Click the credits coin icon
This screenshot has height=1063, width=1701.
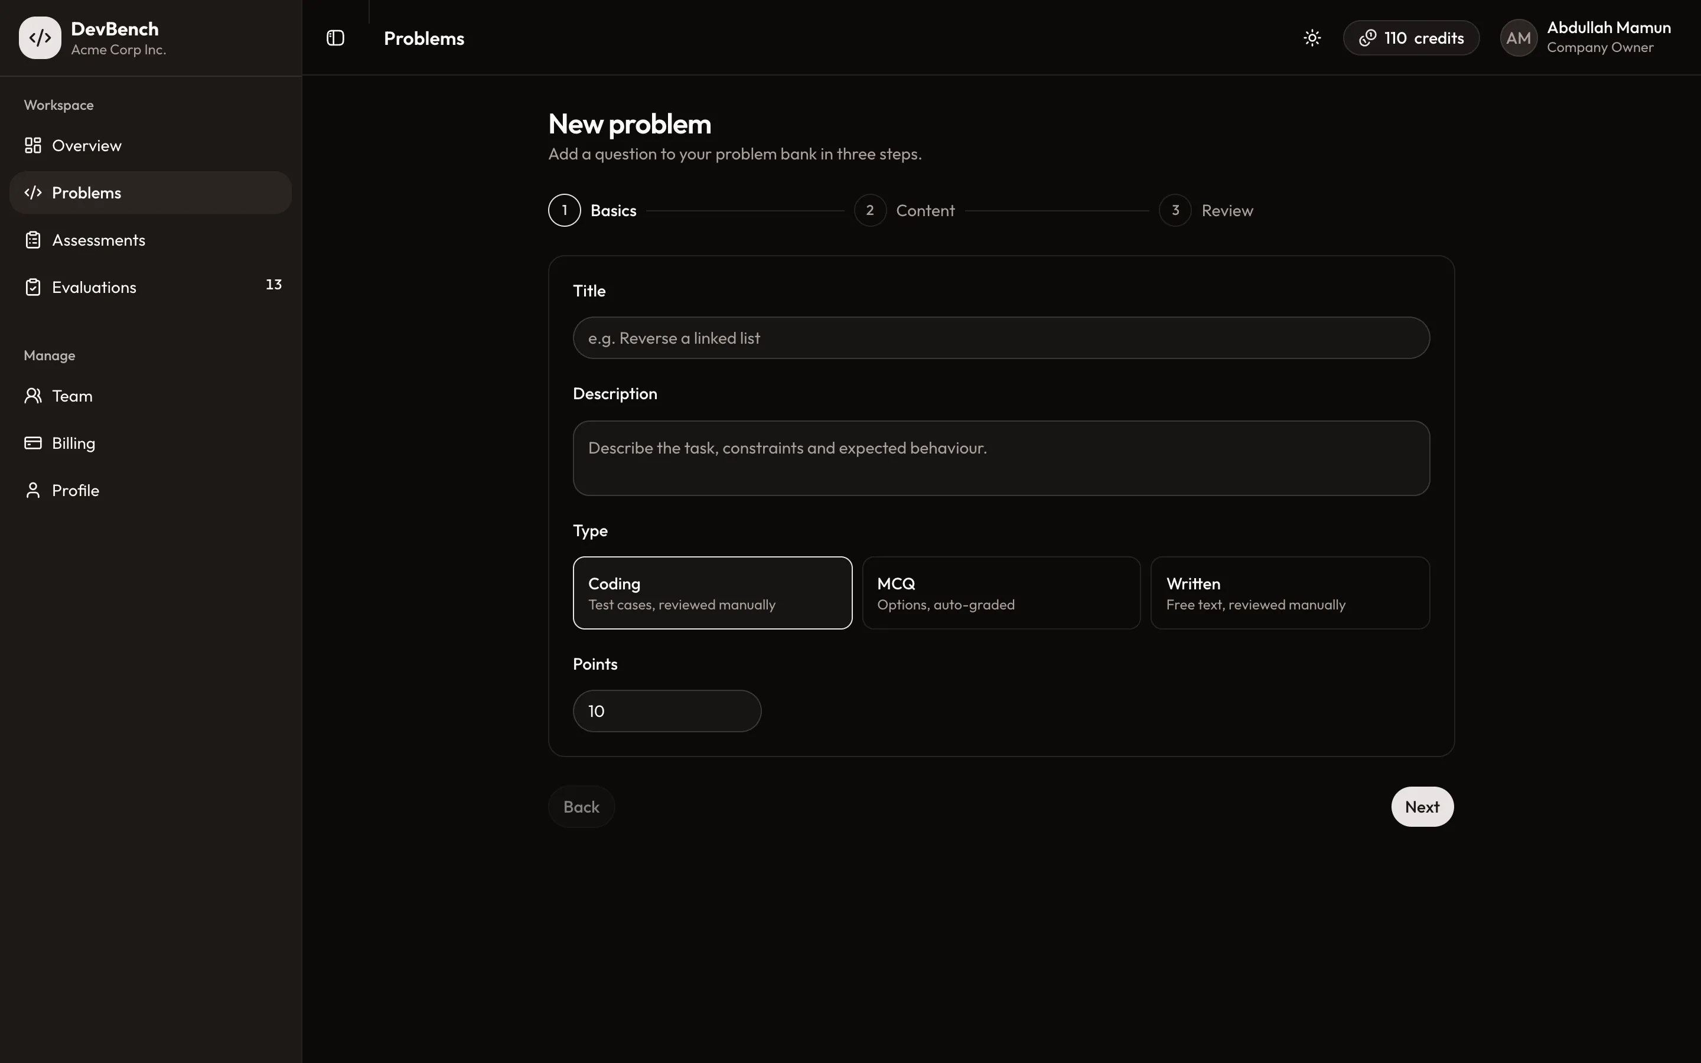point(1367,38)
